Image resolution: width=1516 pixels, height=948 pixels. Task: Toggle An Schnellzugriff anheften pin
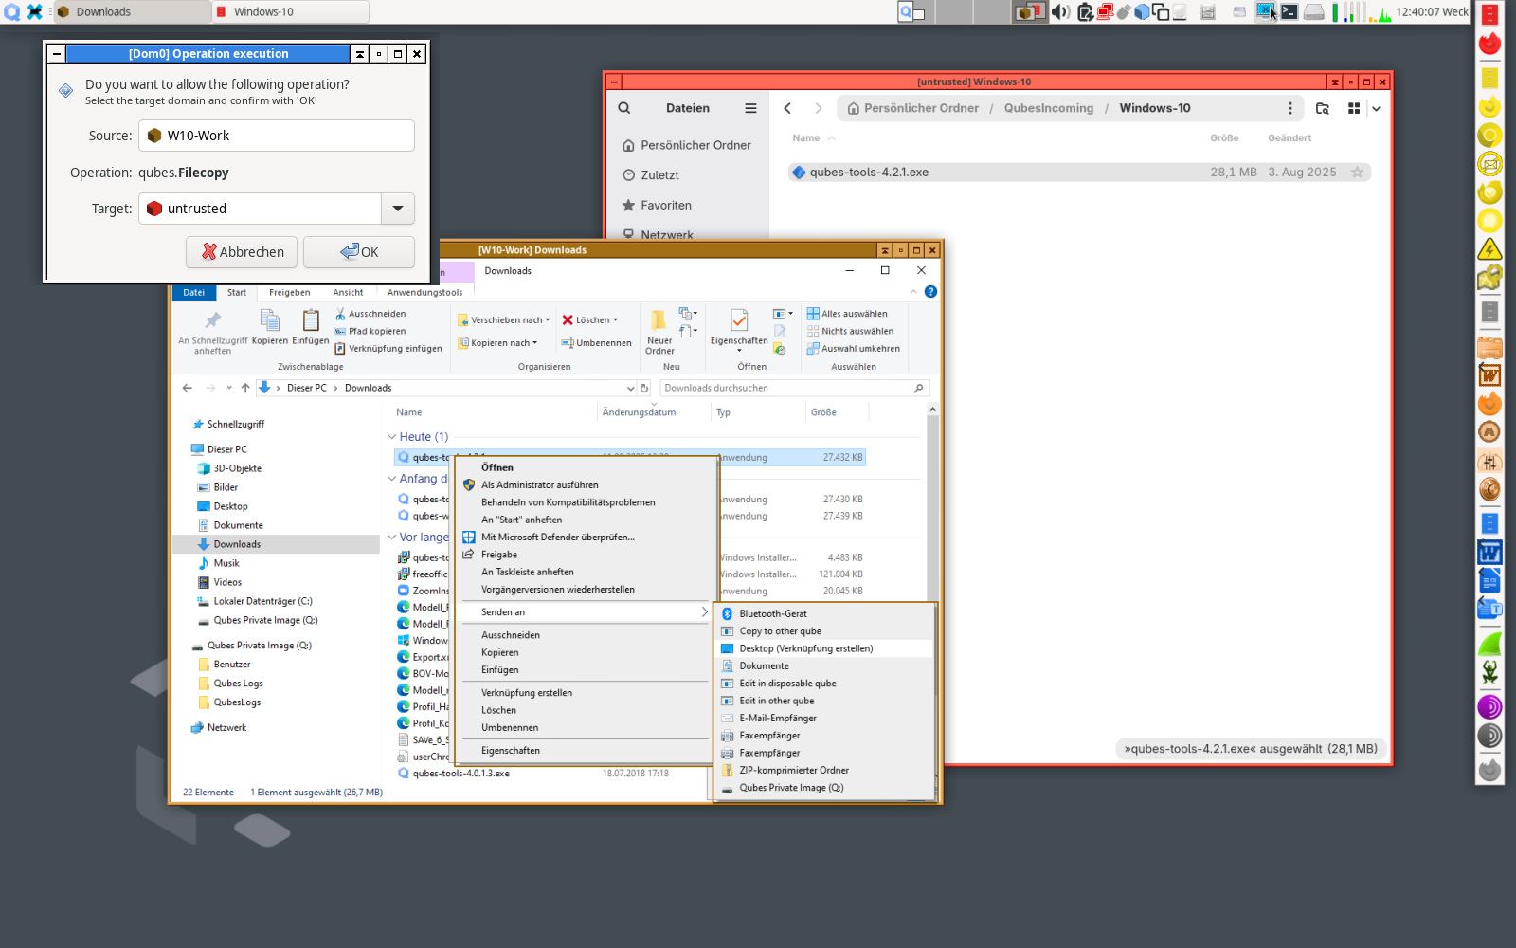coord(214,322)
